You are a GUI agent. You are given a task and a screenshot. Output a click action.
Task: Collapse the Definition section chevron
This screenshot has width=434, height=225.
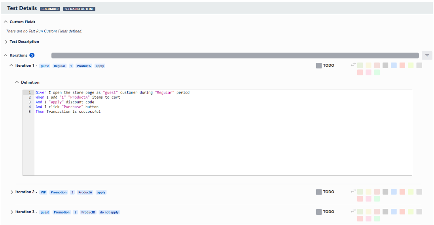(17, 82)
